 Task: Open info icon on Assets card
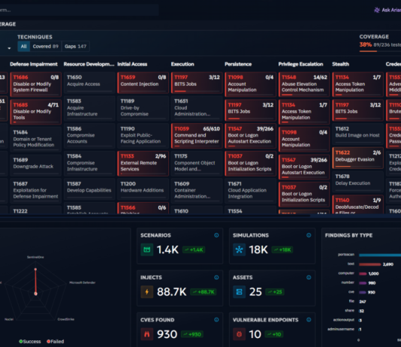click(x=309, y=277)
